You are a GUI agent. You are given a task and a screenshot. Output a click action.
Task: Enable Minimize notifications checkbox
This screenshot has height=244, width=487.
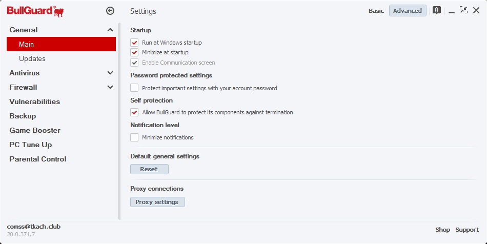[x=135, y=137]
